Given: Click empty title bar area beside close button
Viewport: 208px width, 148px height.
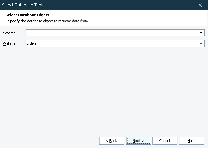Looking at the screenshot, I should pos(133,5).
